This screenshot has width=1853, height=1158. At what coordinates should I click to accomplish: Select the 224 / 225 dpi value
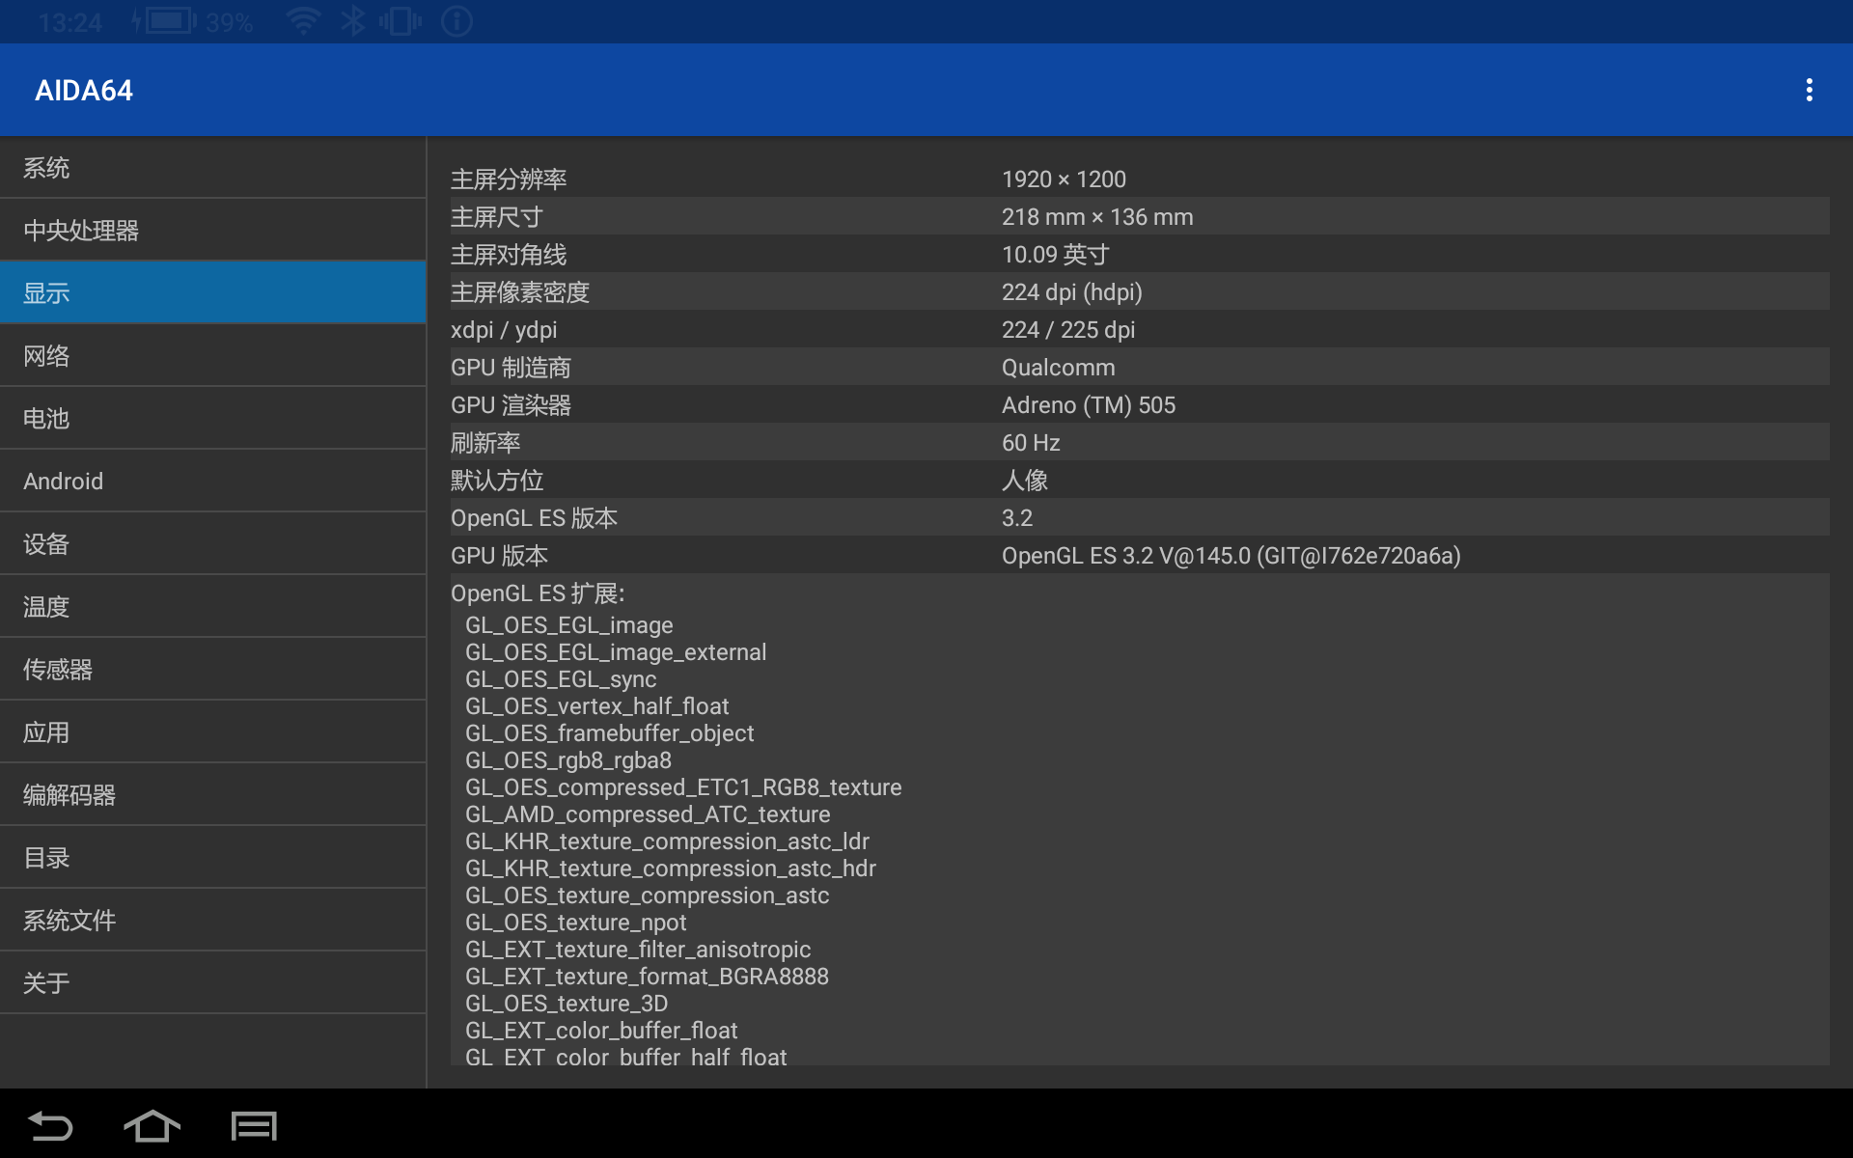pyautogui.click(x=1068, y=330)
